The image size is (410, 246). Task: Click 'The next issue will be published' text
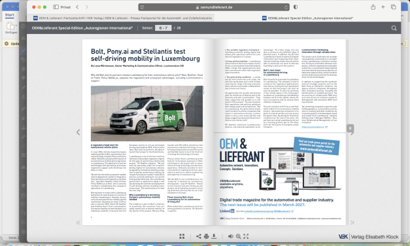[x=262, y=205]
